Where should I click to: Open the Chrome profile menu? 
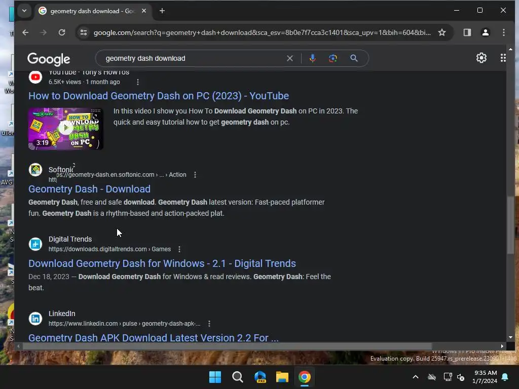(x=485, y=32)
